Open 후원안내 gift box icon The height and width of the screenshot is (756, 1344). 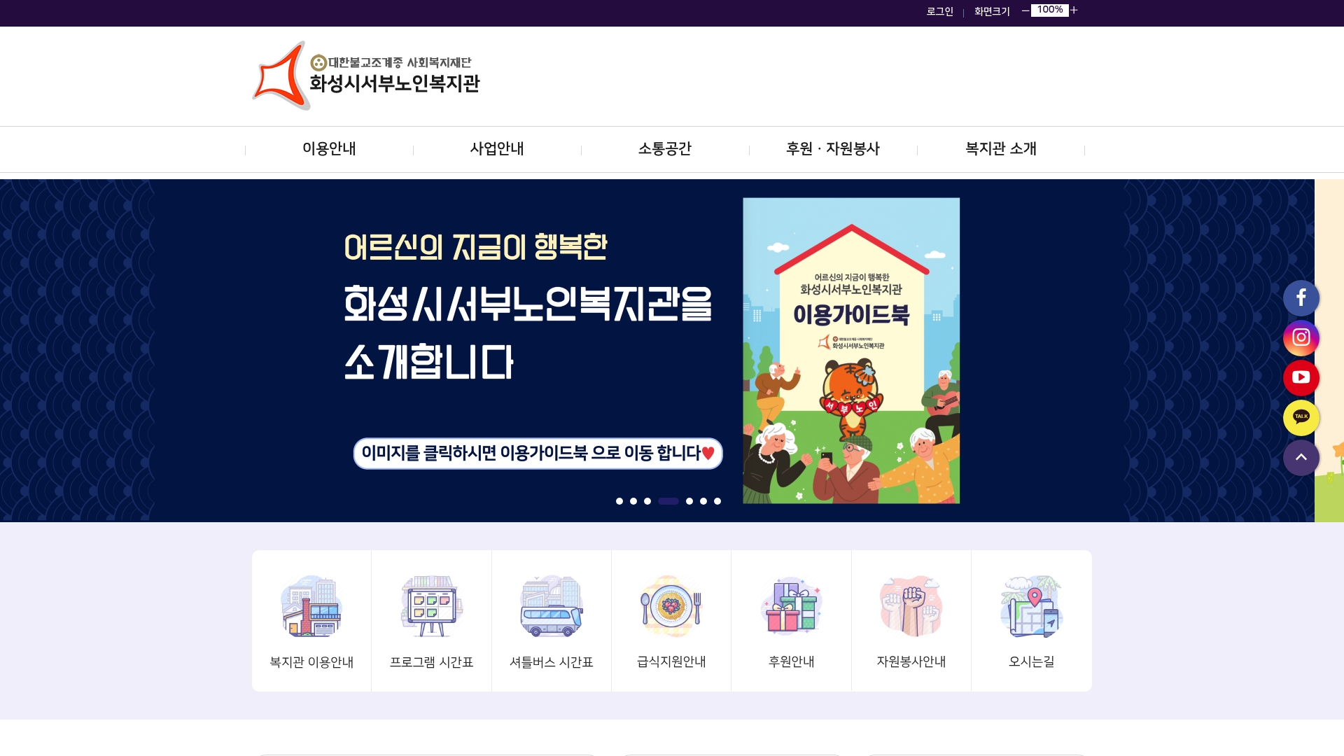[x=791, y=606]
